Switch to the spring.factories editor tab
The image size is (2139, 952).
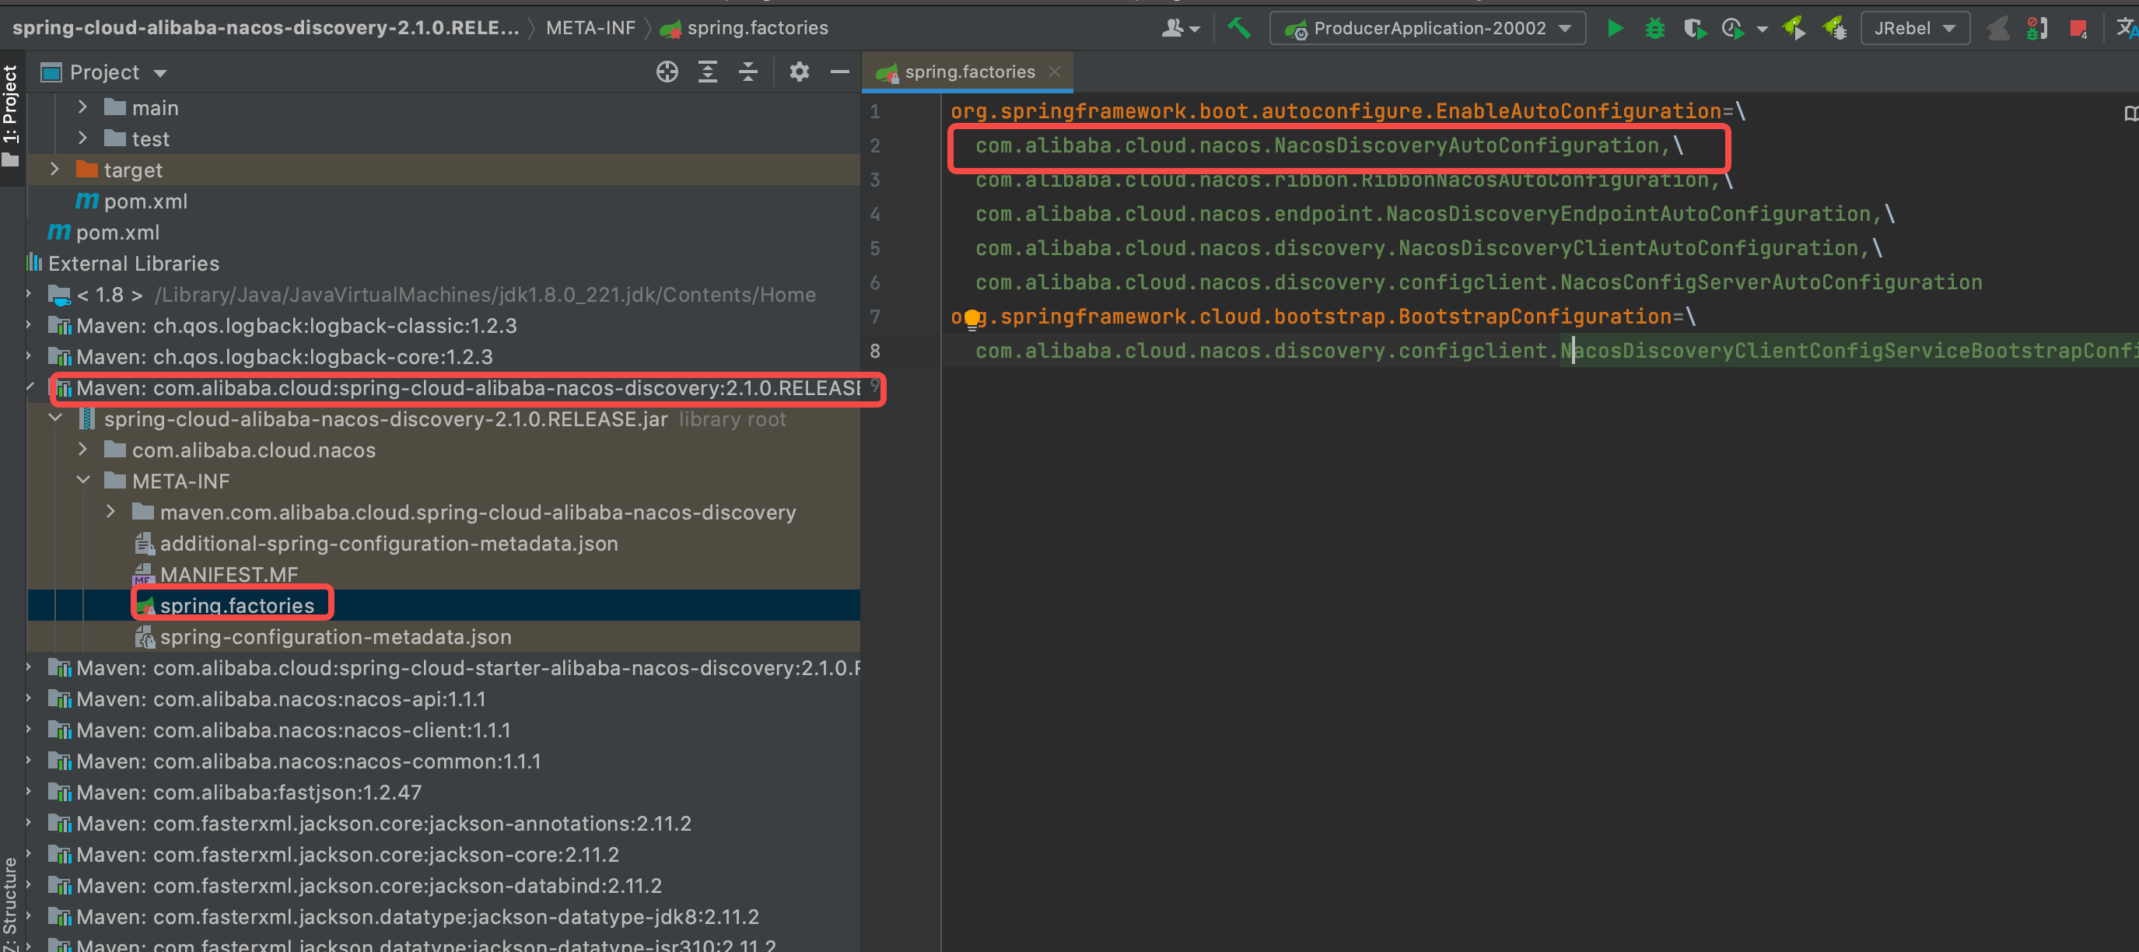[x=968, y=72]
